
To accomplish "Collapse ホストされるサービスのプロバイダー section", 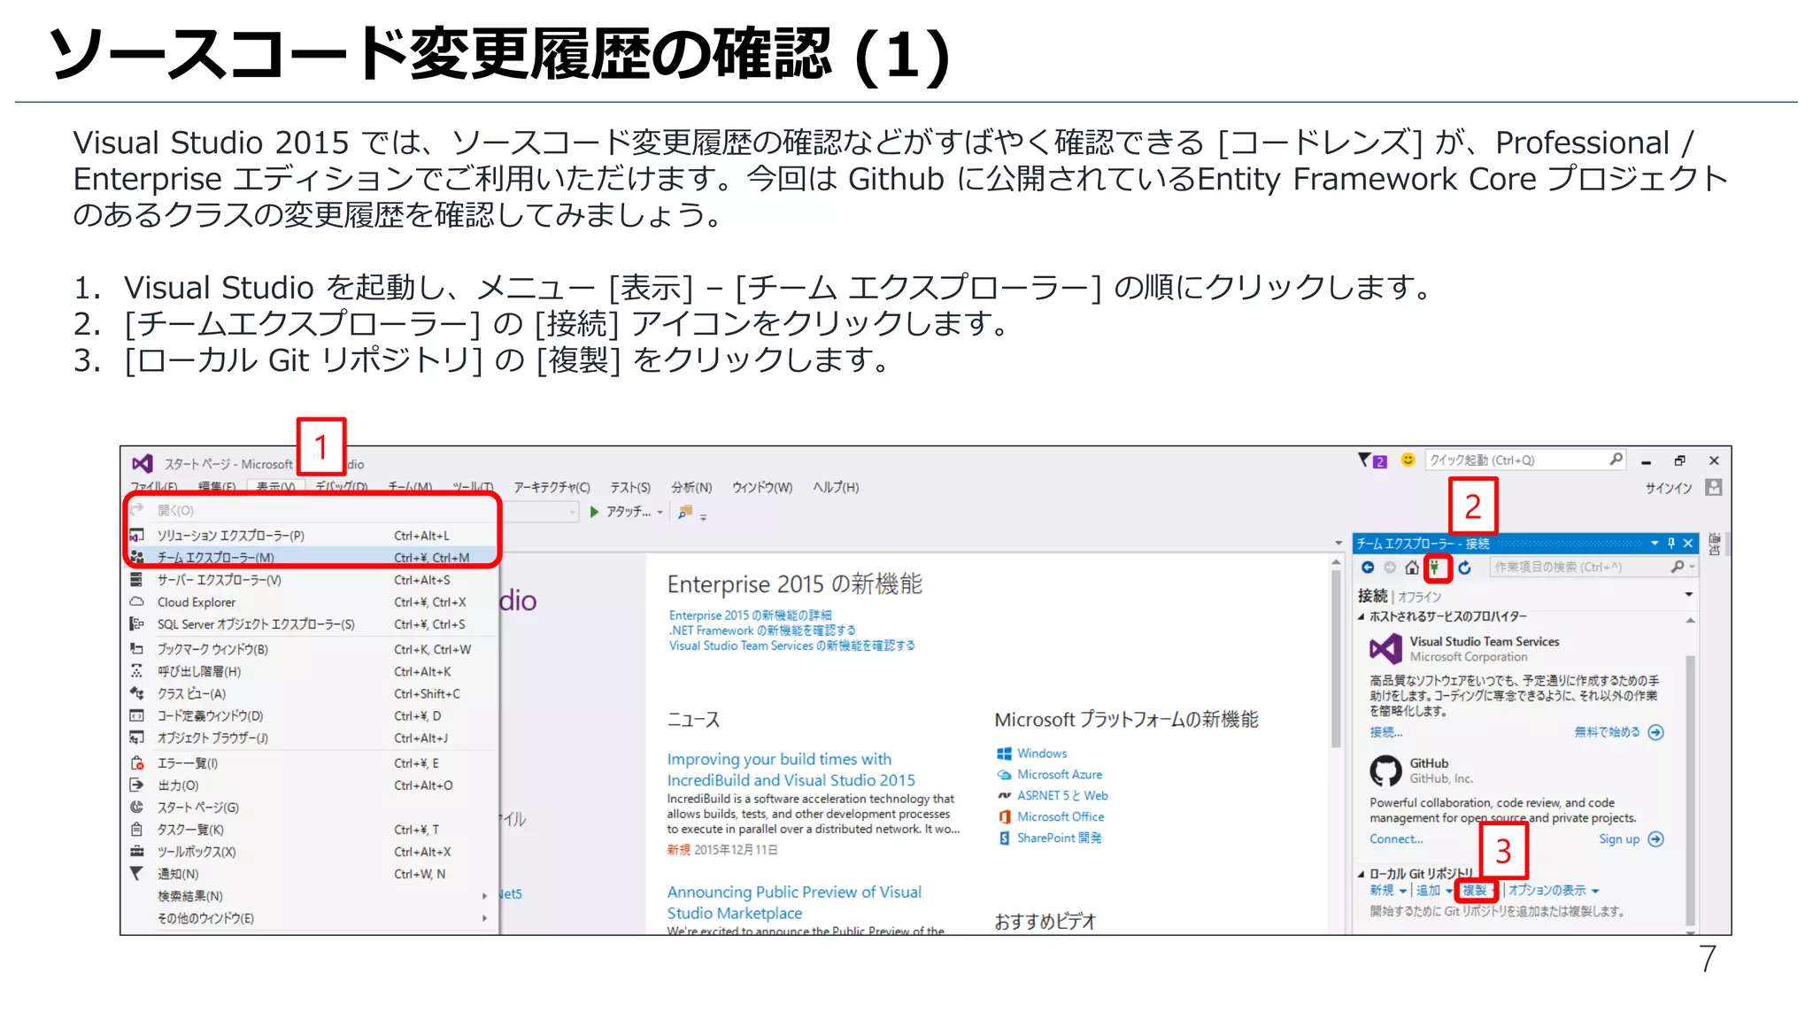I will pyautogui.click(x=1362, y=617).
